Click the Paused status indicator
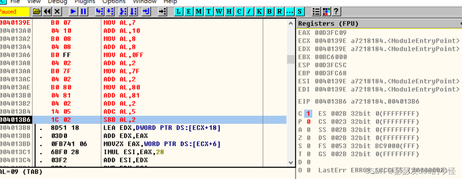The image size is (462, 179). click(x=15, y=12)
